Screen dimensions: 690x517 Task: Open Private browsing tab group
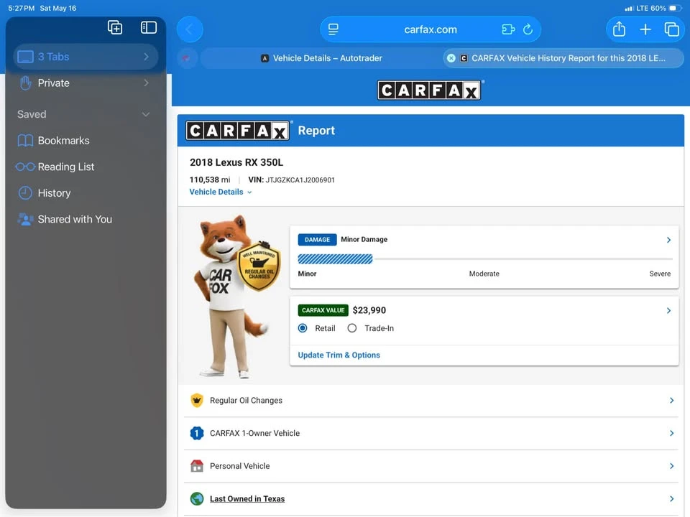pos(86,83)
